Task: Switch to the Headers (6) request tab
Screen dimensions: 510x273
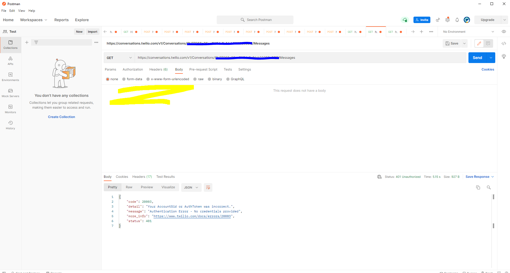Action: coord(158,69)
